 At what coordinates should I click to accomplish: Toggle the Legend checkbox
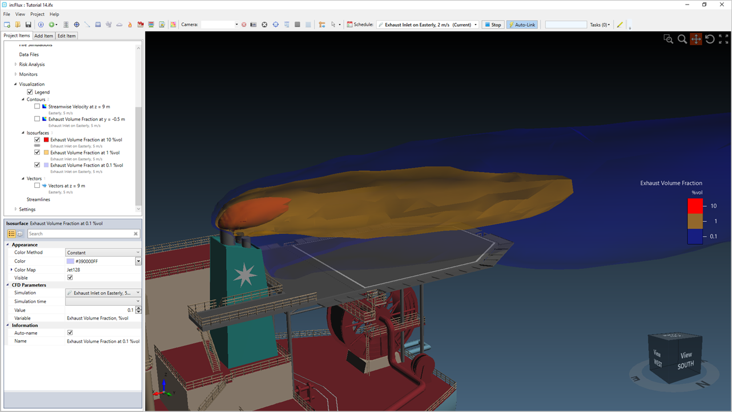coord(30,92)
